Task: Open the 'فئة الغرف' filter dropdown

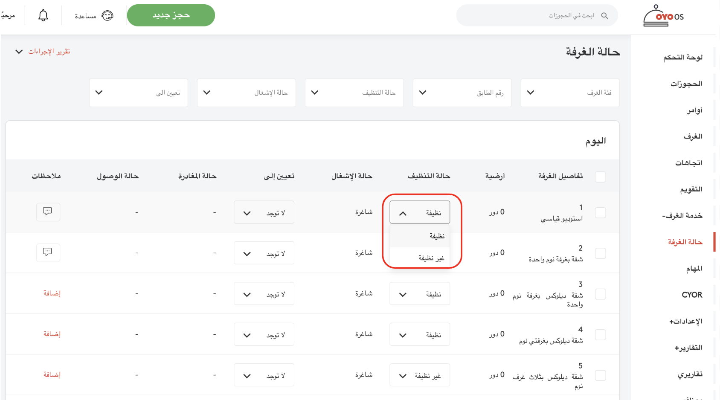Action: point(570,93)
